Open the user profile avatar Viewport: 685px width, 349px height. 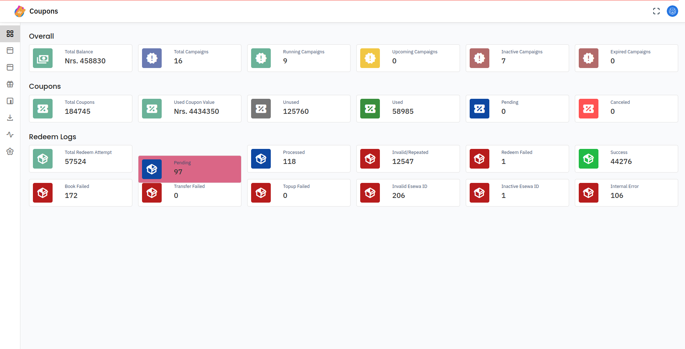pyautogui.click(x=672, y=11)
